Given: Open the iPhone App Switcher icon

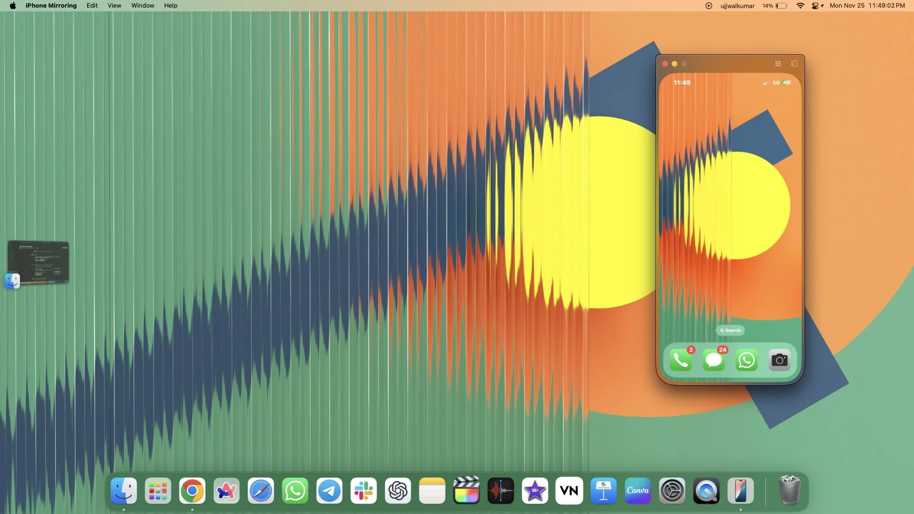Looking at the screenshot, I should click(794, 64).
